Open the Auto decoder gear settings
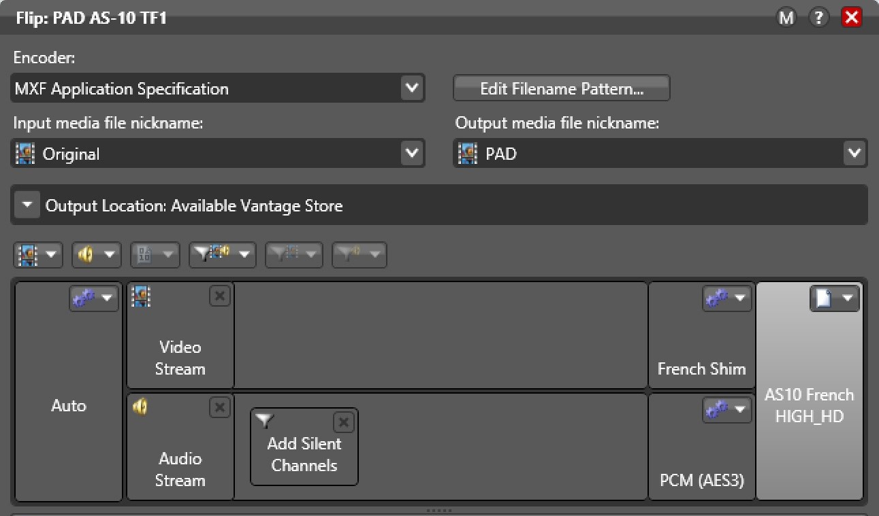879x516 pixels. [x=94, y=298]
